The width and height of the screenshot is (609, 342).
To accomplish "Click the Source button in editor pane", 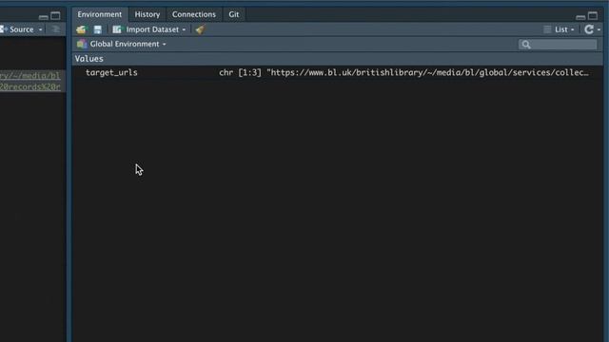I will pyautogui.click(x=18, y=29).
